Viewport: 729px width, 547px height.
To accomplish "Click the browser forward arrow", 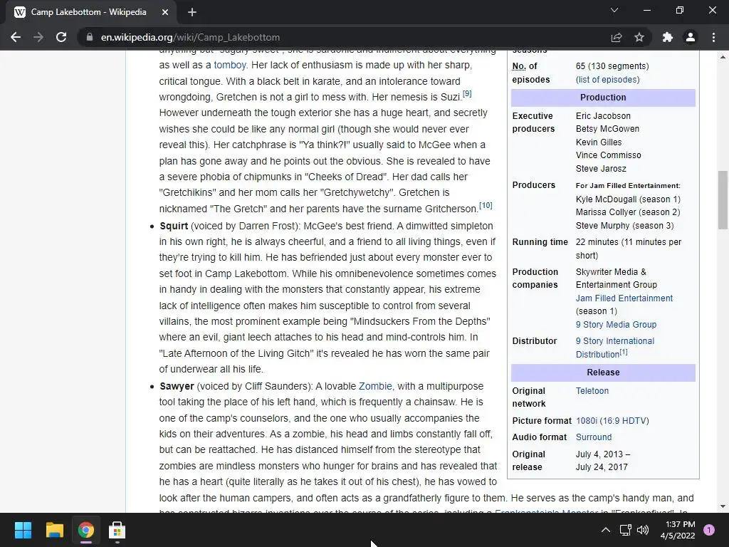I will 38,37.
